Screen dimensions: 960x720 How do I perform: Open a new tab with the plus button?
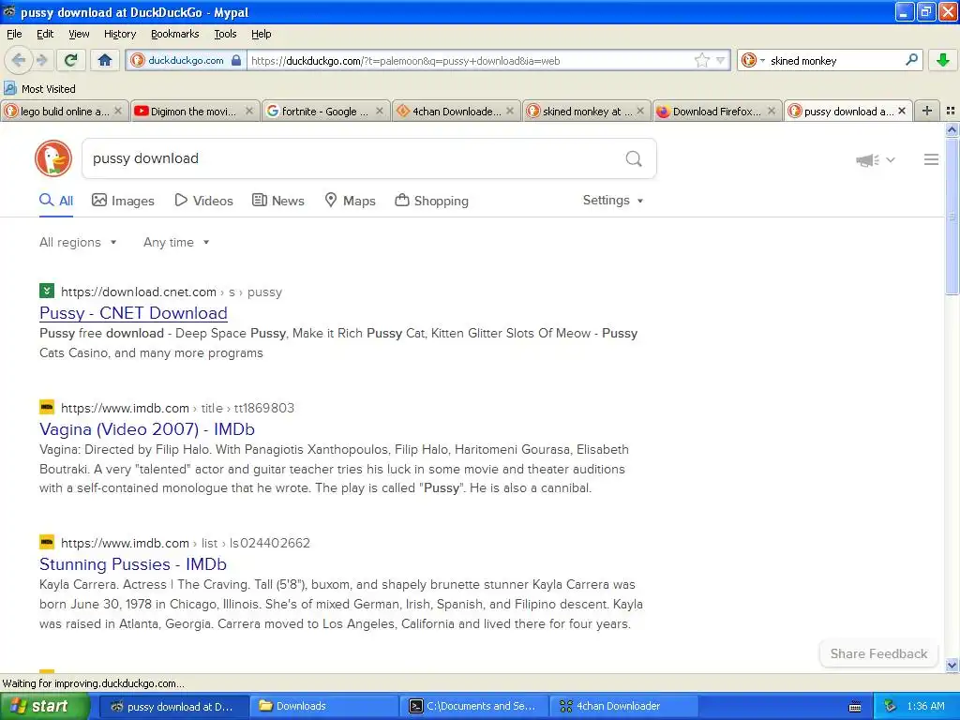pos(927,111)
